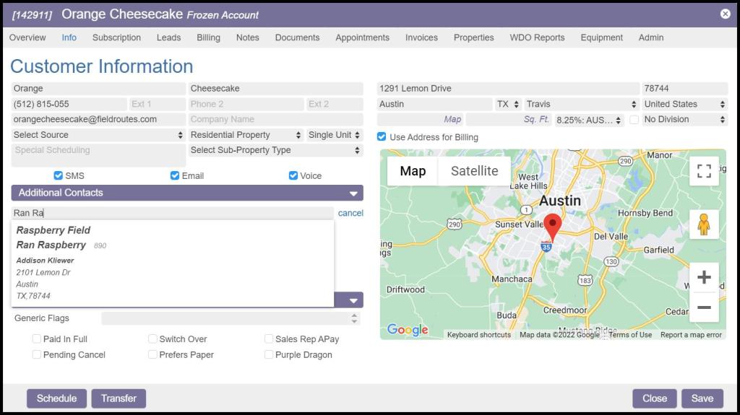
Task: Click the red location pin on map
Action: [x=553, y=227]
